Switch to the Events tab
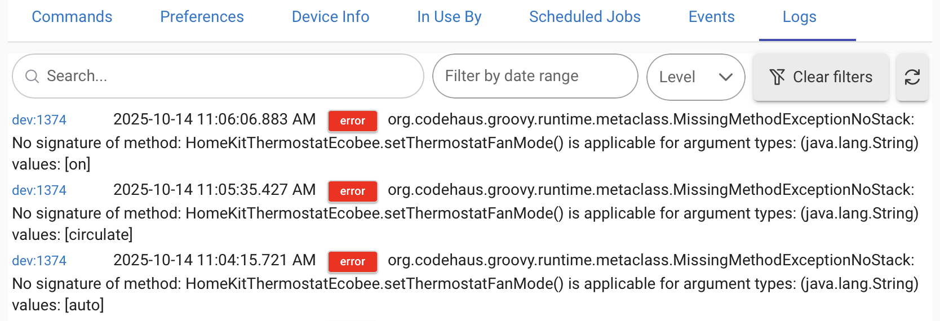This screenshot has width=940, height=321. [x=711, y=17]
